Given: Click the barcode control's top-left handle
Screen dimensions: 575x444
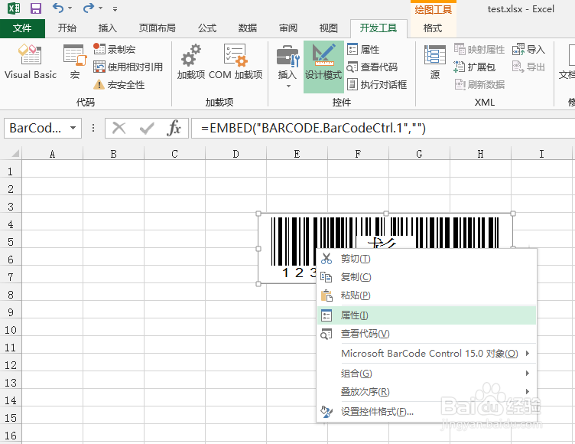Looking at the screenshot, I should (x=258, y=214).
